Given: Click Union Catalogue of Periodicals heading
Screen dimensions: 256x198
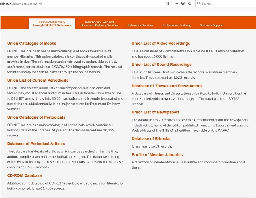Looking at the screenshot, I should [36, 117].
